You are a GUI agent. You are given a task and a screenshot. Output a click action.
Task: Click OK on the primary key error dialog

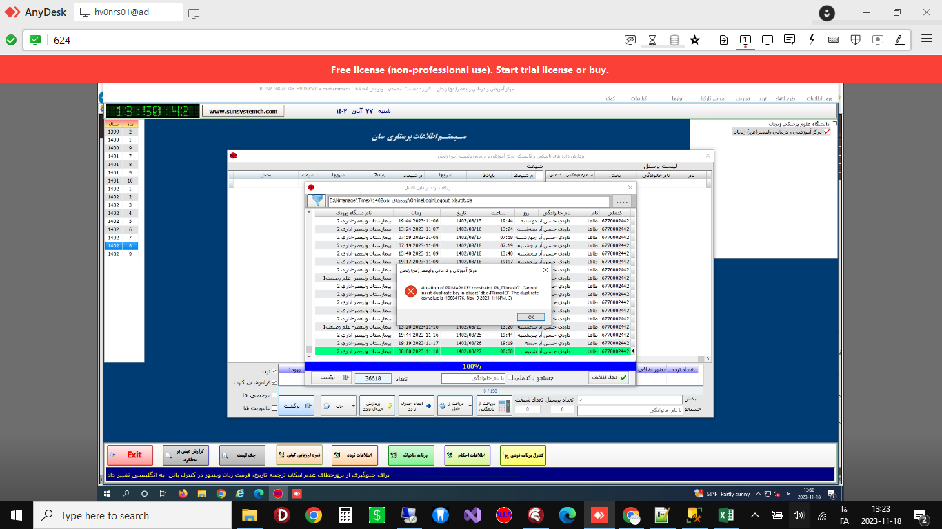pyautogui.click(x=530, y=317)
